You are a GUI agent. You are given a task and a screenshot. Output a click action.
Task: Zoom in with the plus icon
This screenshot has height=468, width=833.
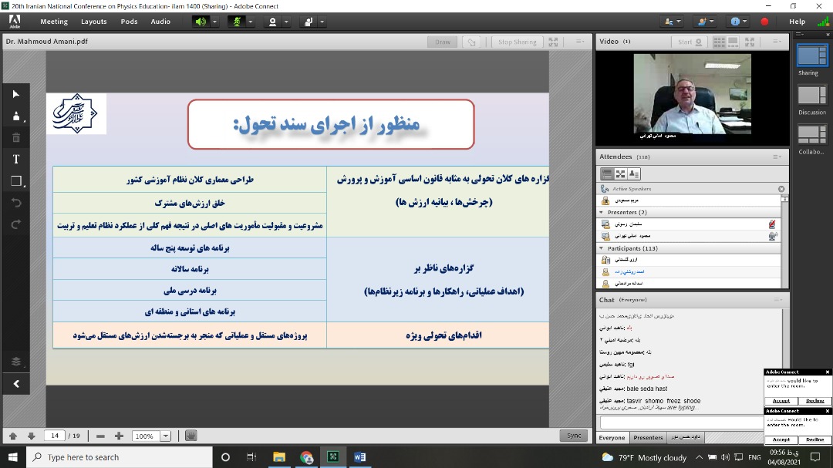(x=119, y=436)
